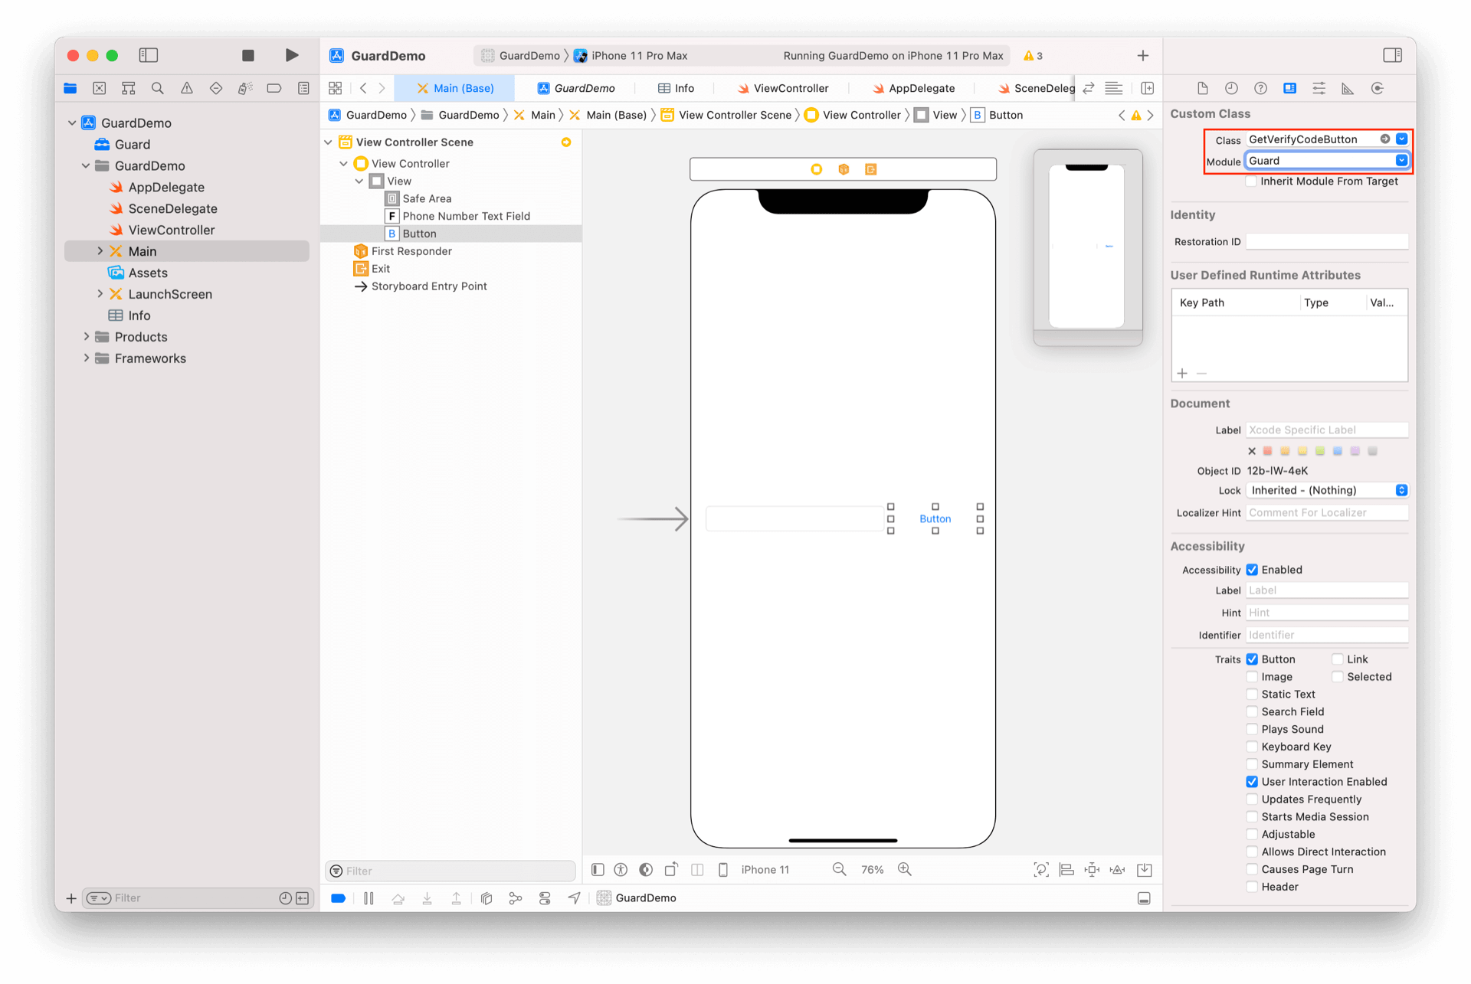The width and height of the screenshot is (1471, 984).
Task: Click the Restoration ID input field
Action: [x=1326, y=242]
